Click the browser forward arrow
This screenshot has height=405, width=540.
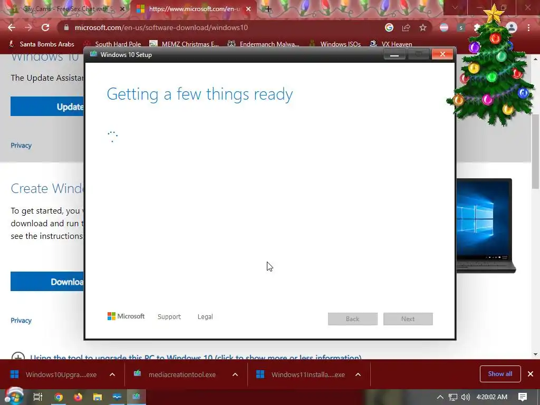coord(28,27)
